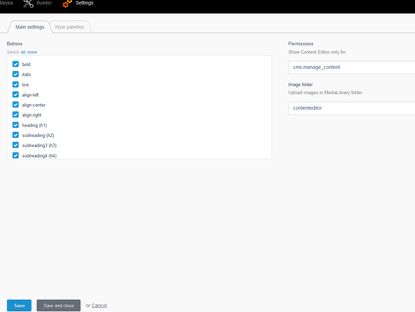Click the 'align-left' label text
The image size is (415, 312).
[x=30, y=95]
